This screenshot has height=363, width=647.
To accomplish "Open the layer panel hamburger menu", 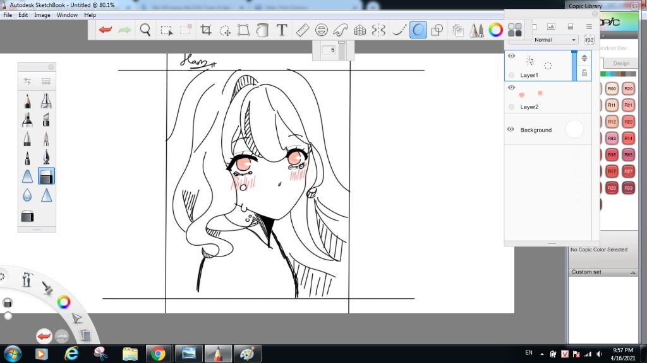I will click(x=589, y=26).
